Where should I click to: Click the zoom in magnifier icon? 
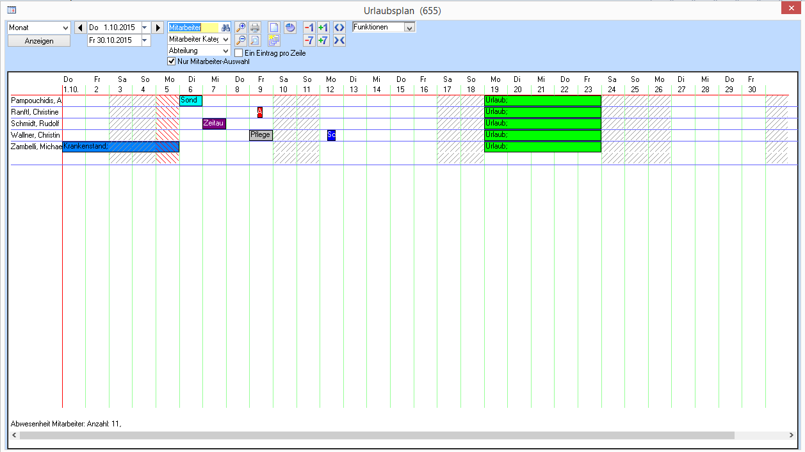[x=241, y=28]
